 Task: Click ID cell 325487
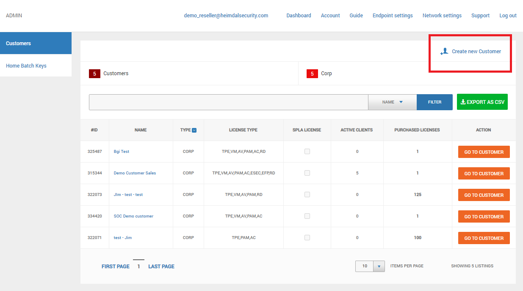pyautogui.click(x=94, y=152)
